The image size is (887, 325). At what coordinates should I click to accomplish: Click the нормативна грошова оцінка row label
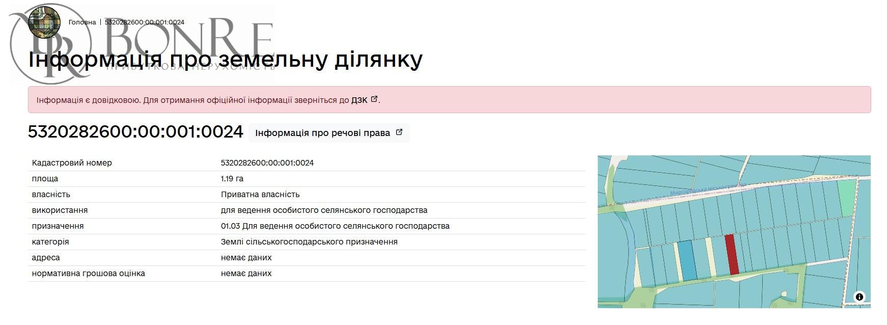(89, 274)
